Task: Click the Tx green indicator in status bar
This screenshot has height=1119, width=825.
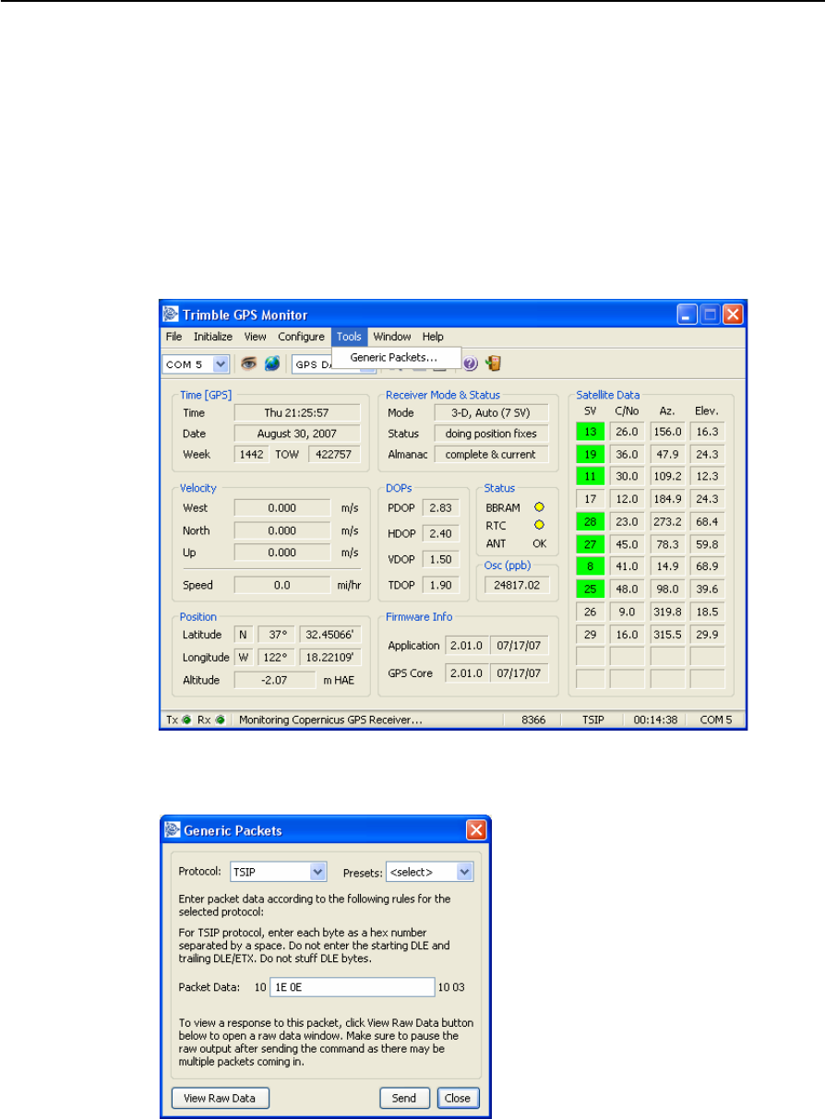Action: (186, 720)
